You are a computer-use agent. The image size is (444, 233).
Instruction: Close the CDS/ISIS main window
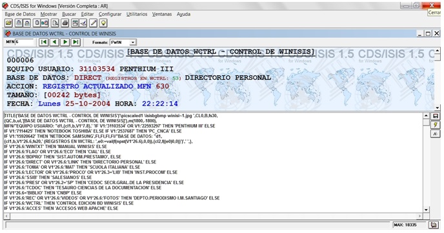pyautogui.click(x=432, y=5)
